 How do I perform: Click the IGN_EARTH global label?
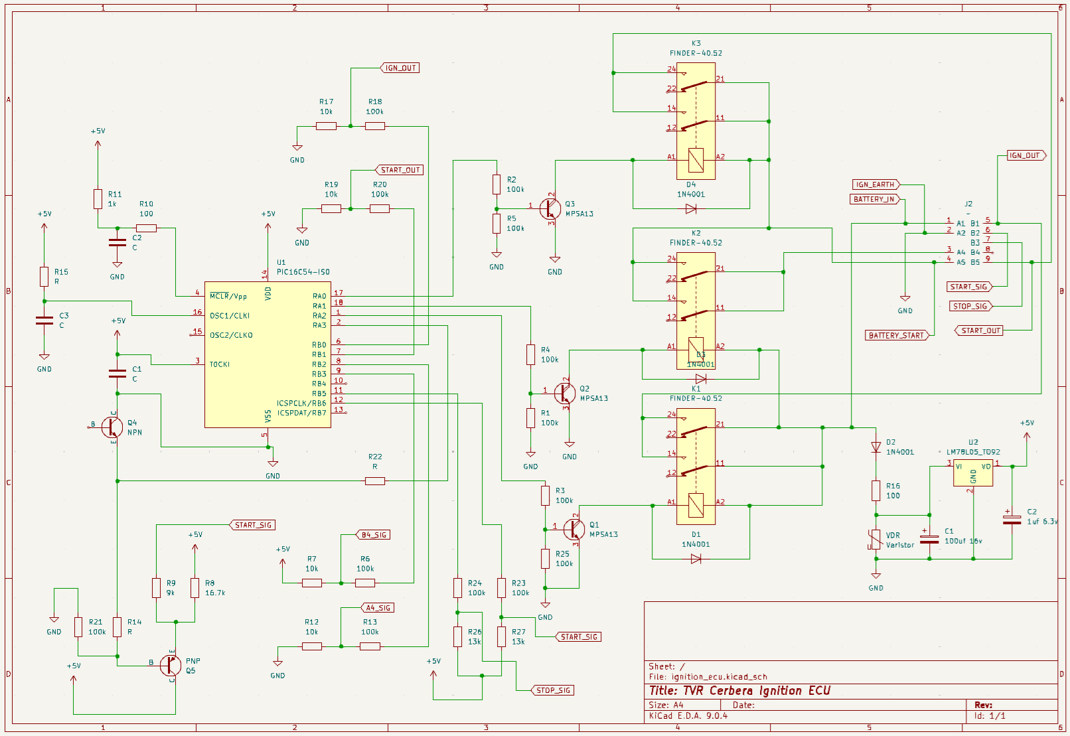pyautogui.click(x=876, y=184)
